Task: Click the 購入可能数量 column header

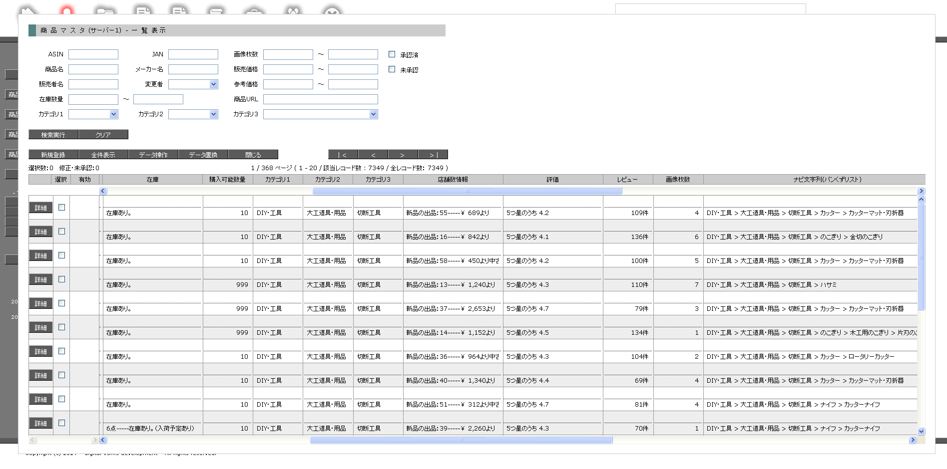Action: 227,180
